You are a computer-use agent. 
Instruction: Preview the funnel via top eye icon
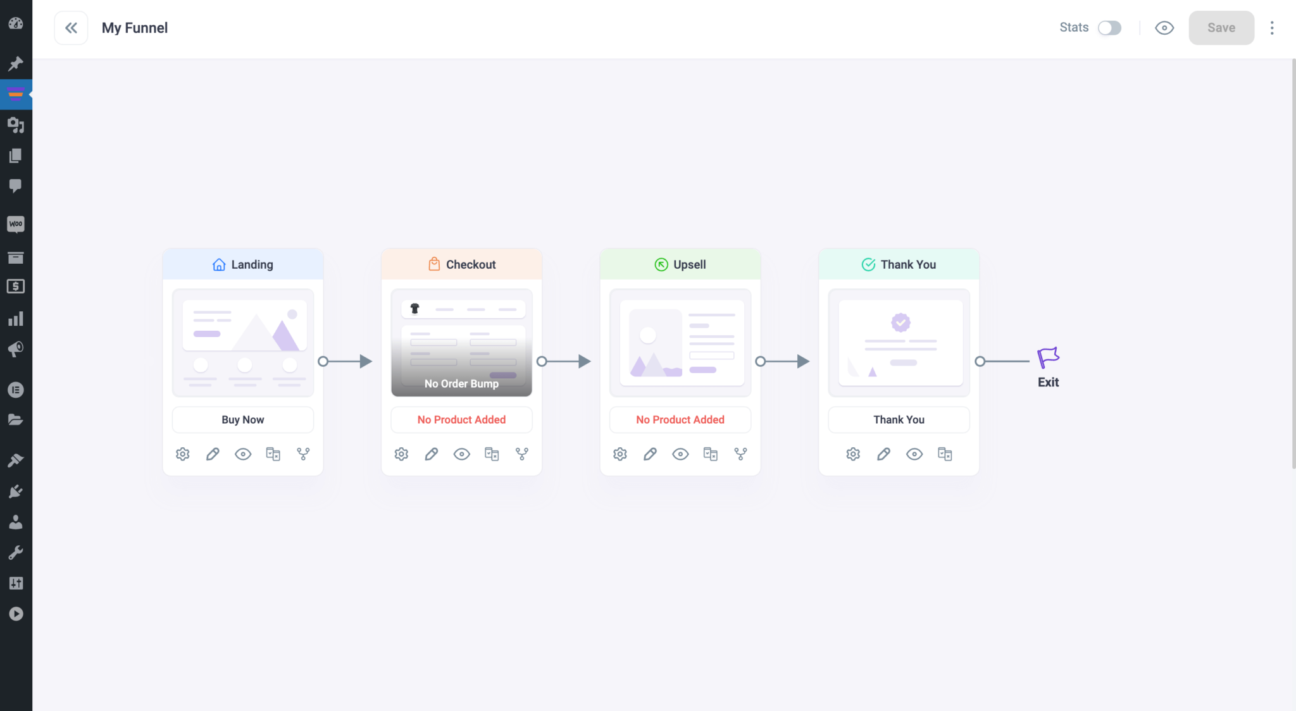[1164, 28]
